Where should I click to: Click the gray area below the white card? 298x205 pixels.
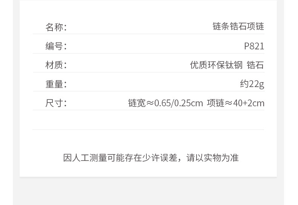(148, 191)
